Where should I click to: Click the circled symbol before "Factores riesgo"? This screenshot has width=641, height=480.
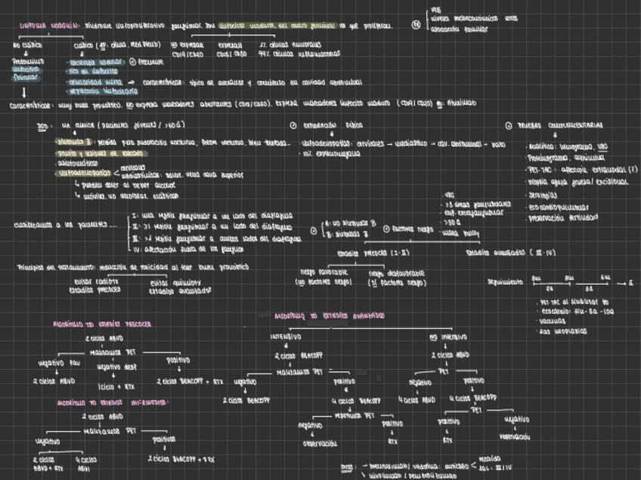(x=386, y=228)
